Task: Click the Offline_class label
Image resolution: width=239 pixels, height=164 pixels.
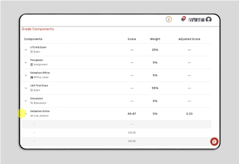Action: pos(41,77)
